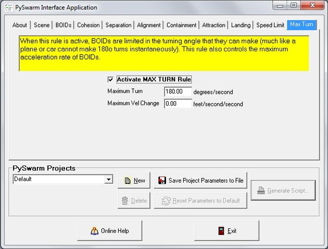Switch to the Alignment tab

[x=149, y=25]
